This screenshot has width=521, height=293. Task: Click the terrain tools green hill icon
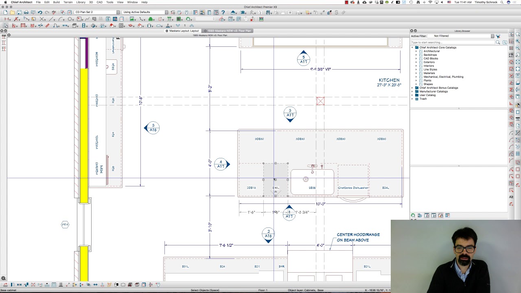pyautogui.click(x=151, y=19)
